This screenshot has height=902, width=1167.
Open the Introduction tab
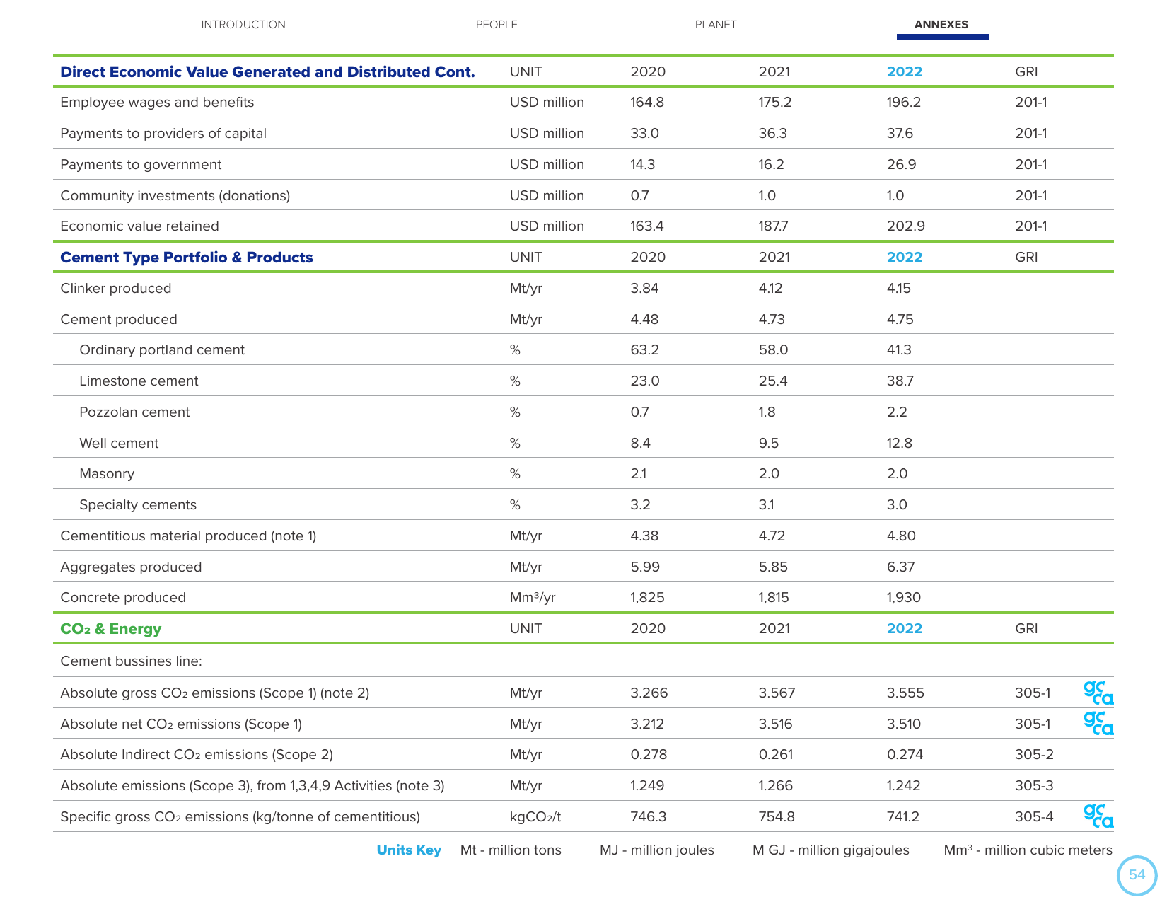(243, 25)
